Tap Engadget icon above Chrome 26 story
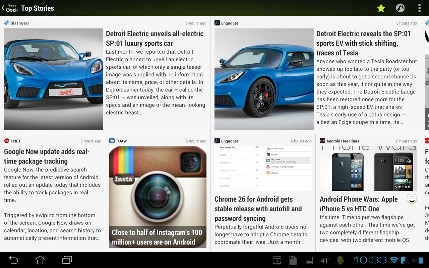 [x=217, y=141]
